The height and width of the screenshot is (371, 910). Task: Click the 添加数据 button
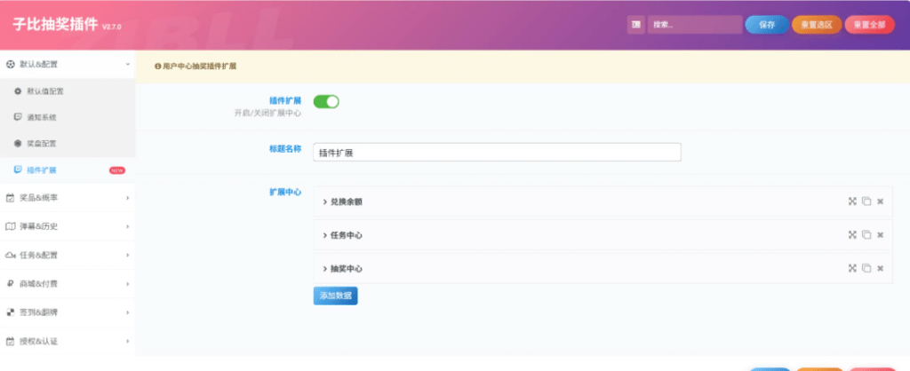(335, 296)
